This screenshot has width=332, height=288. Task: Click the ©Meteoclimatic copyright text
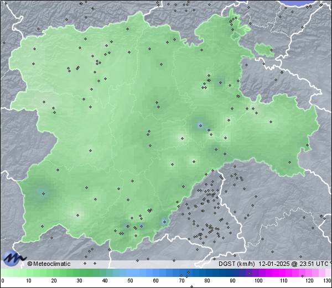49,264
